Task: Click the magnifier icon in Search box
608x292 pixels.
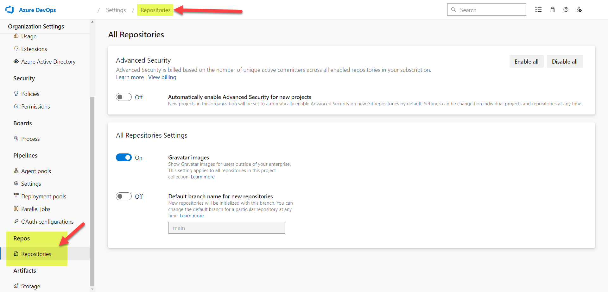Action: coord(453,10)
